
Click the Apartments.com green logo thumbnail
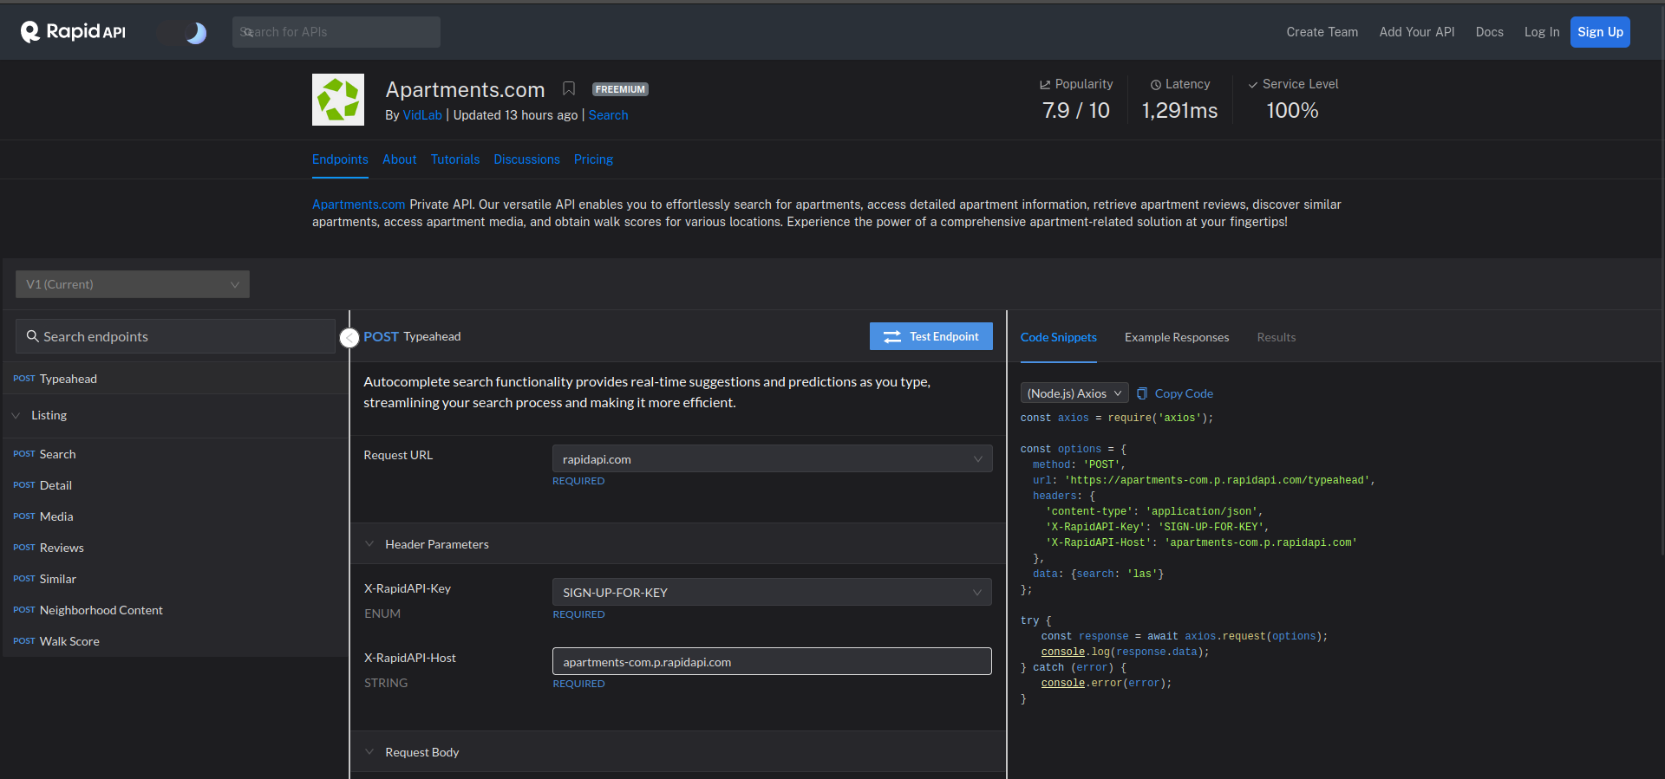(x=338, y=100)
